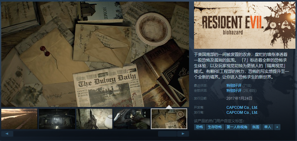Click the 该产品的热门用户自定义标签 heading
The image size is (297, 141).
pyautogui.click(x=219, y=121)
